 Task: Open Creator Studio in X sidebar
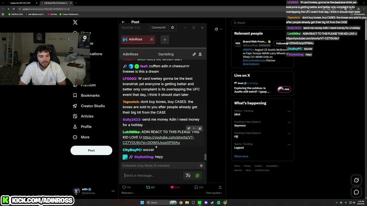pos(89,106)
